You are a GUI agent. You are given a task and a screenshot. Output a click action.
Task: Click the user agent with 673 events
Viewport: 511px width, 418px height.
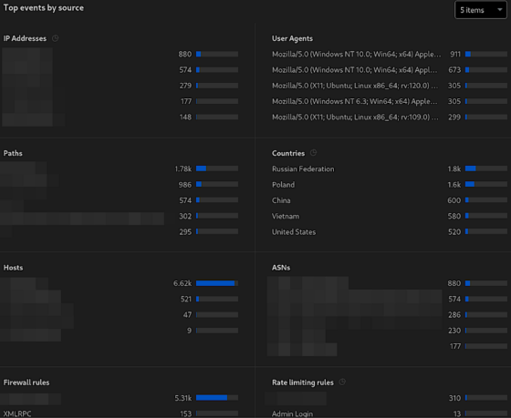[x=355, y=70]
